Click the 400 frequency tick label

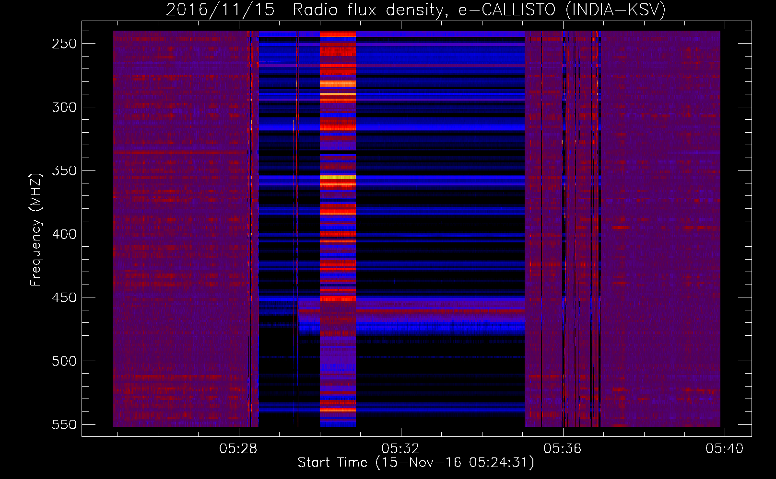coord(64,234)
